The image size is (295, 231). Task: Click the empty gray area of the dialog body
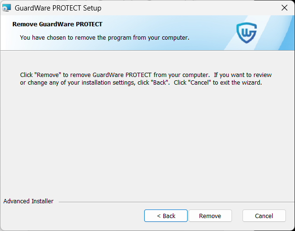pyautogui.click(x=147, y=143)
